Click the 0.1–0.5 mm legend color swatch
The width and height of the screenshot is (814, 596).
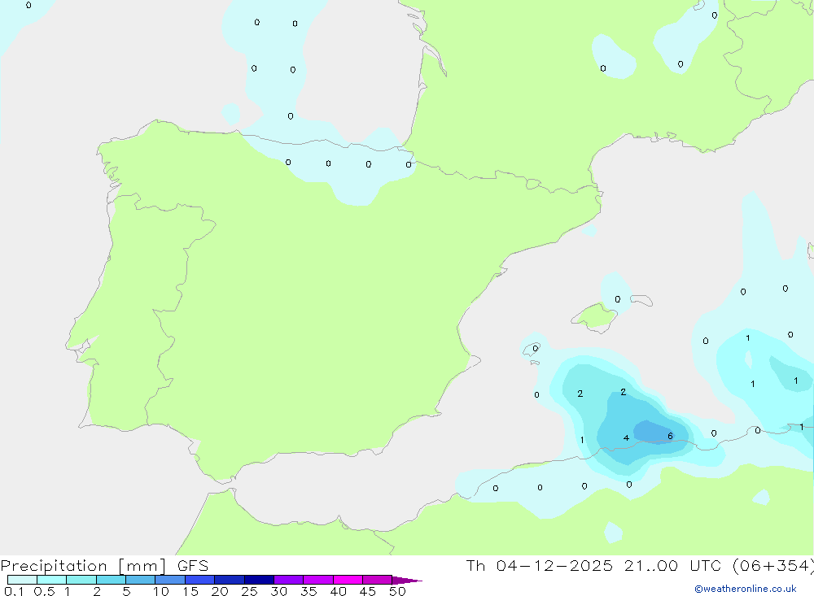click(x=22, y=580)
